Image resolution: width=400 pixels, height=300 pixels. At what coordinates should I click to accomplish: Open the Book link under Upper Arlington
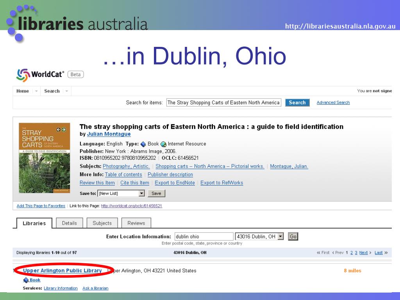tap(35, 280)
